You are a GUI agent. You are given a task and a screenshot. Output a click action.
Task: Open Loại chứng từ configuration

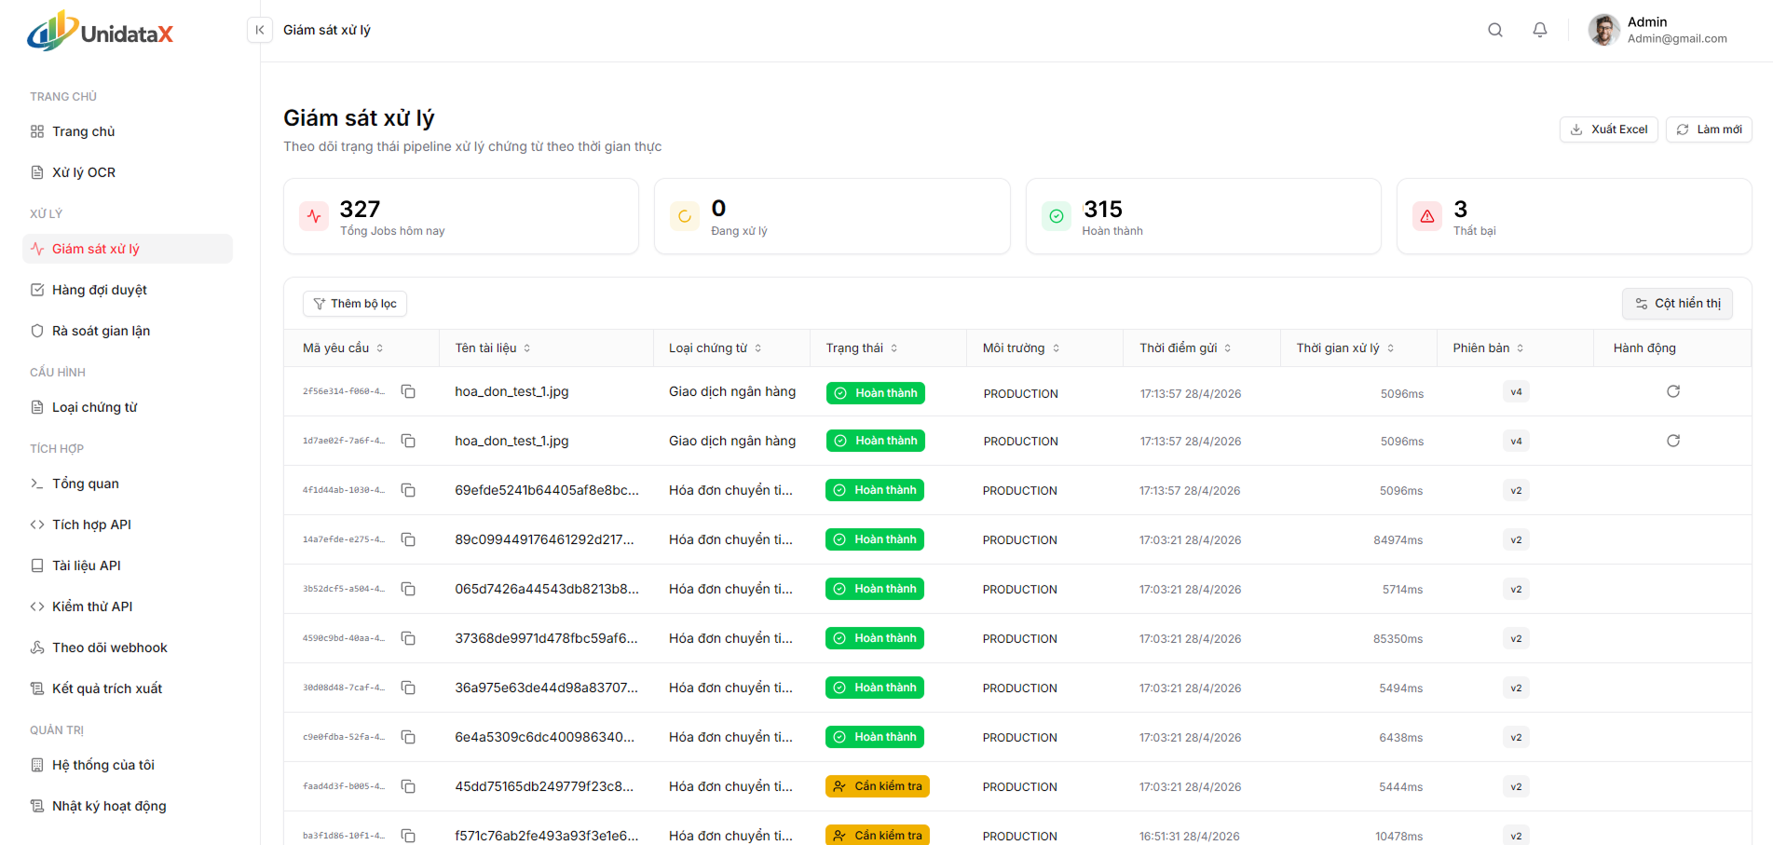[x=128, y=407]
